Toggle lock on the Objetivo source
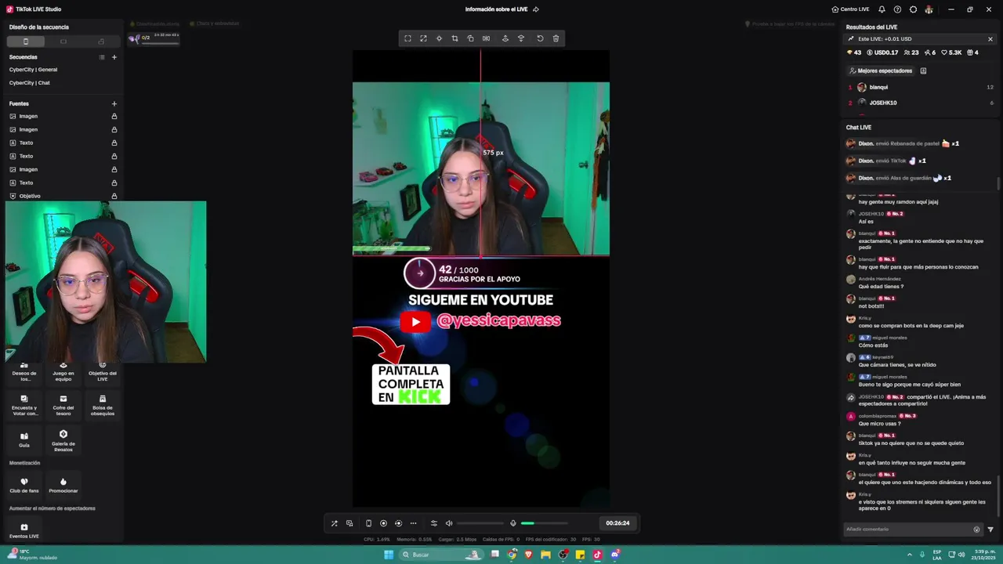 tap(114, 197)
